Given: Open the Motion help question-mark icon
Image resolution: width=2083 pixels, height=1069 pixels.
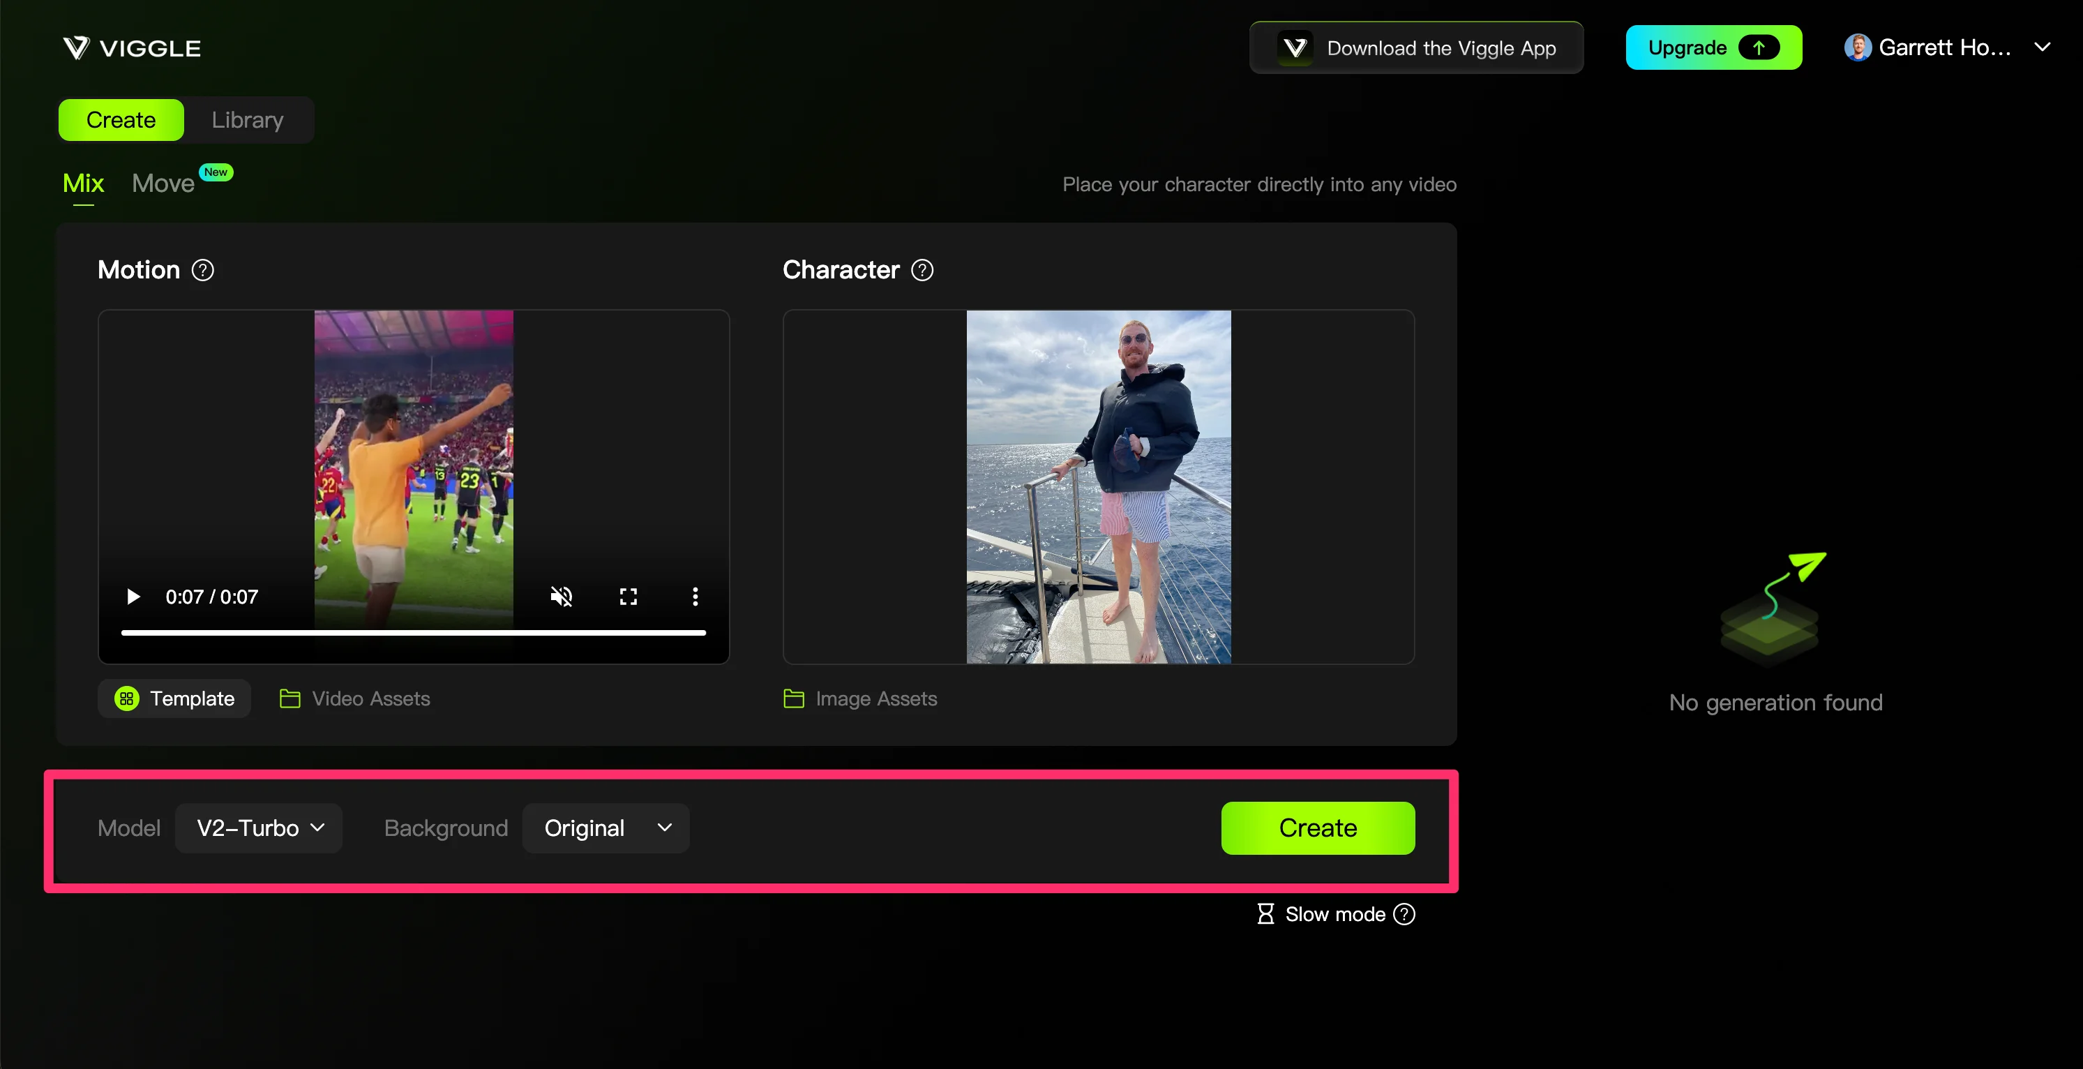Looking at the screenshot, I should [x=202, y=270].
